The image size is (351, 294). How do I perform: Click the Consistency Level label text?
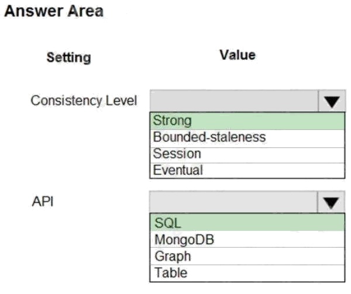click(x=84, y=101)
